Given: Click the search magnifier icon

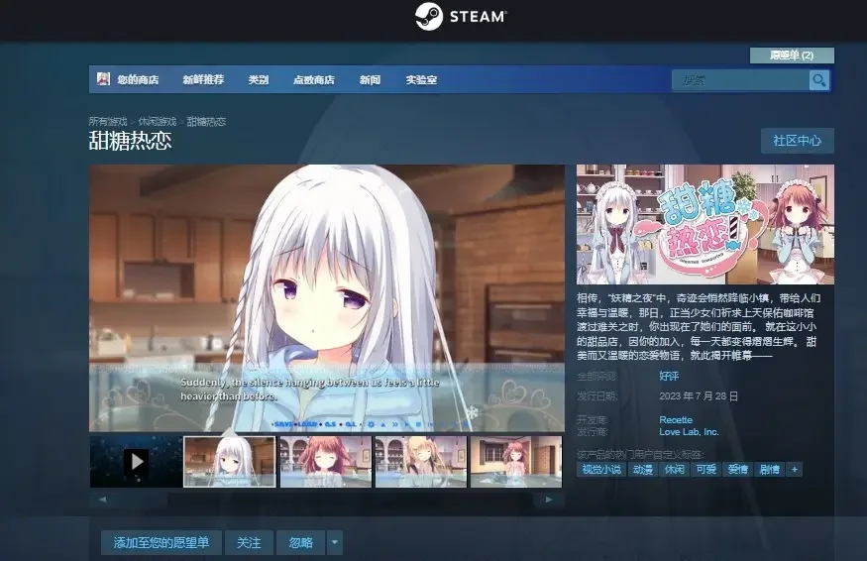Looking at the screenshot, I should coord(818,80).
